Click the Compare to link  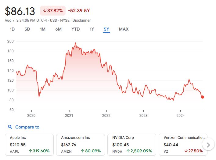[x=27, y=127]
